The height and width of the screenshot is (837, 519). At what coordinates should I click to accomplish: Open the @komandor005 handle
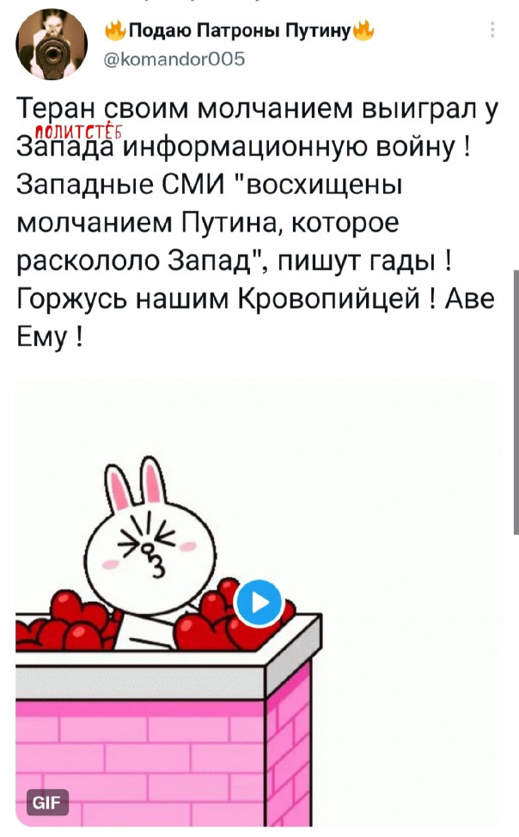174,58
